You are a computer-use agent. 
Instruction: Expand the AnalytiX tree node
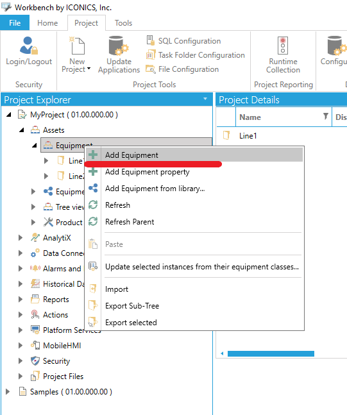tap(21, 238)
